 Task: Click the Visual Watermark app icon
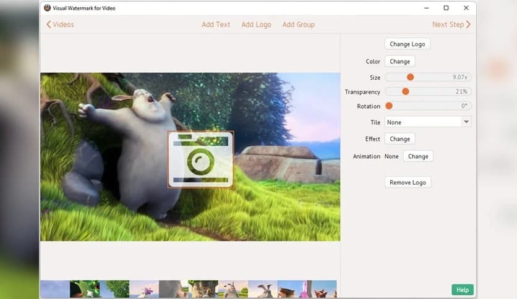(47, 8)
